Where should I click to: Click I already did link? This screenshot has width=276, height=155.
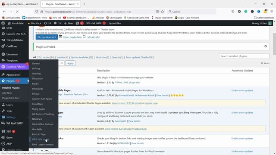pos(93,37)
